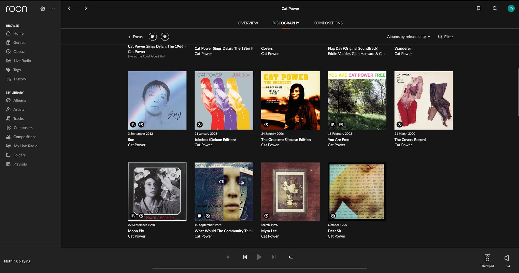519x273 pixels.
Task: Click Qobuz badge on The Greatest cover
Action: point(266,124)
